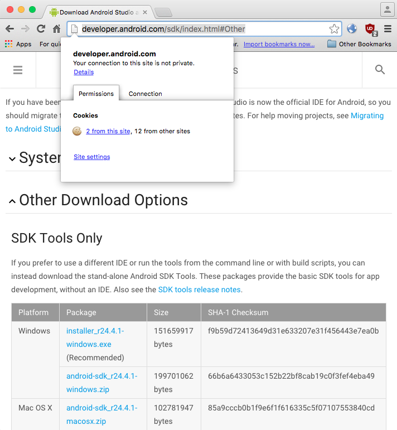Viewport: 397px width, 430px height.
Task: Click the forward navigation arrow
Action: tap(25, 29)
